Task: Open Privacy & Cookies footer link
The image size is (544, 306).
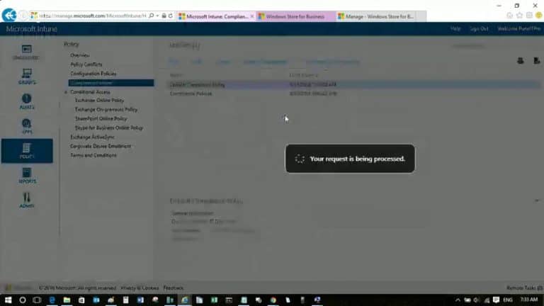Action: [140, 288]
